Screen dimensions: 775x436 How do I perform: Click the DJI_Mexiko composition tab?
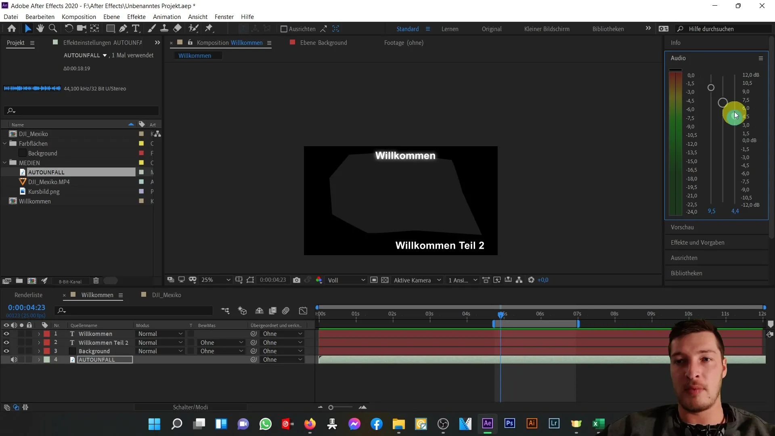[x=167, y=295]
